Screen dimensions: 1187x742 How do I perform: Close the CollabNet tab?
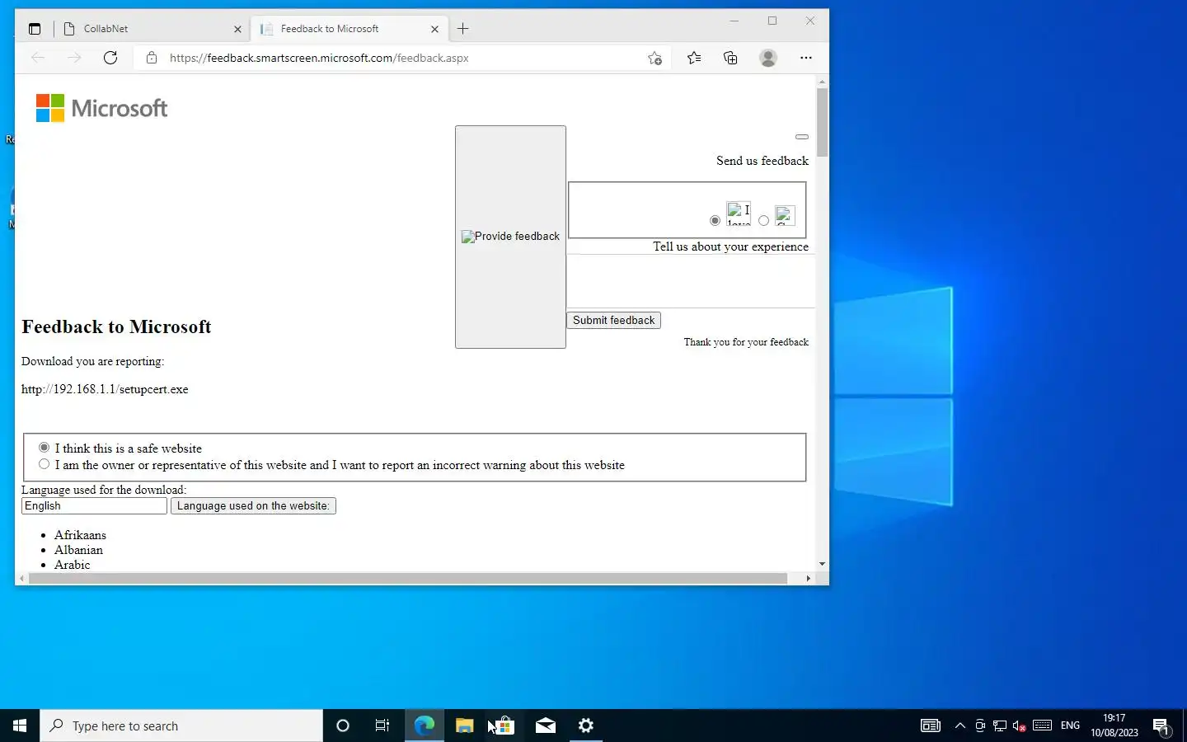pyautogui.click(x=237, y=29)
